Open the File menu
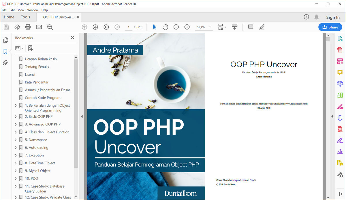Screen dimensions: 346x200 point(4,10)
